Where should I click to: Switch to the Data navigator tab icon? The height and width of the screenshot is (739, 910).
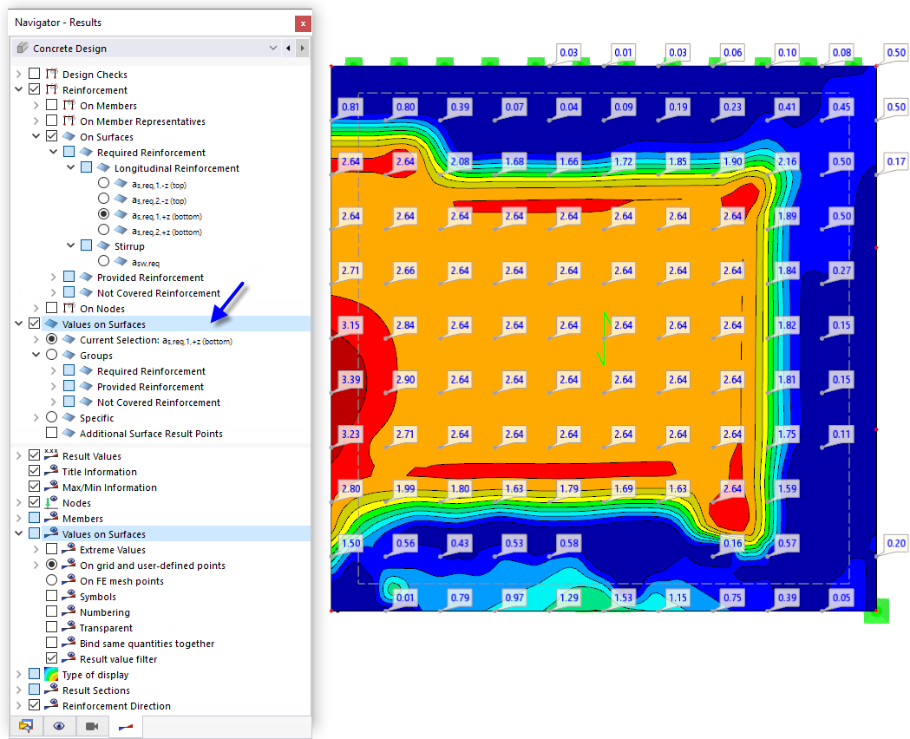26,726
